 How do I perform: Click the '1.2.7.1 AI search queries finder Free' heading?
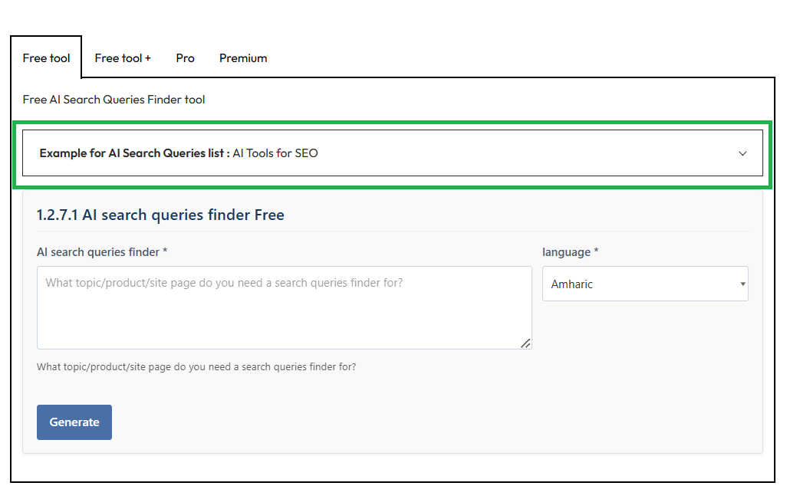(160, 215)
